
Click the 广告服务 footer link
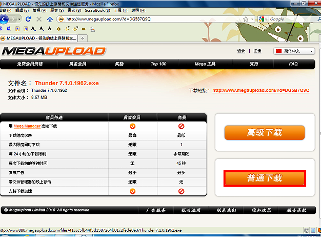(156, 210)
